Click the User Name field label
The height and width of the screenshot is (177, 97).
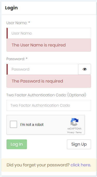tap(18, 23)
